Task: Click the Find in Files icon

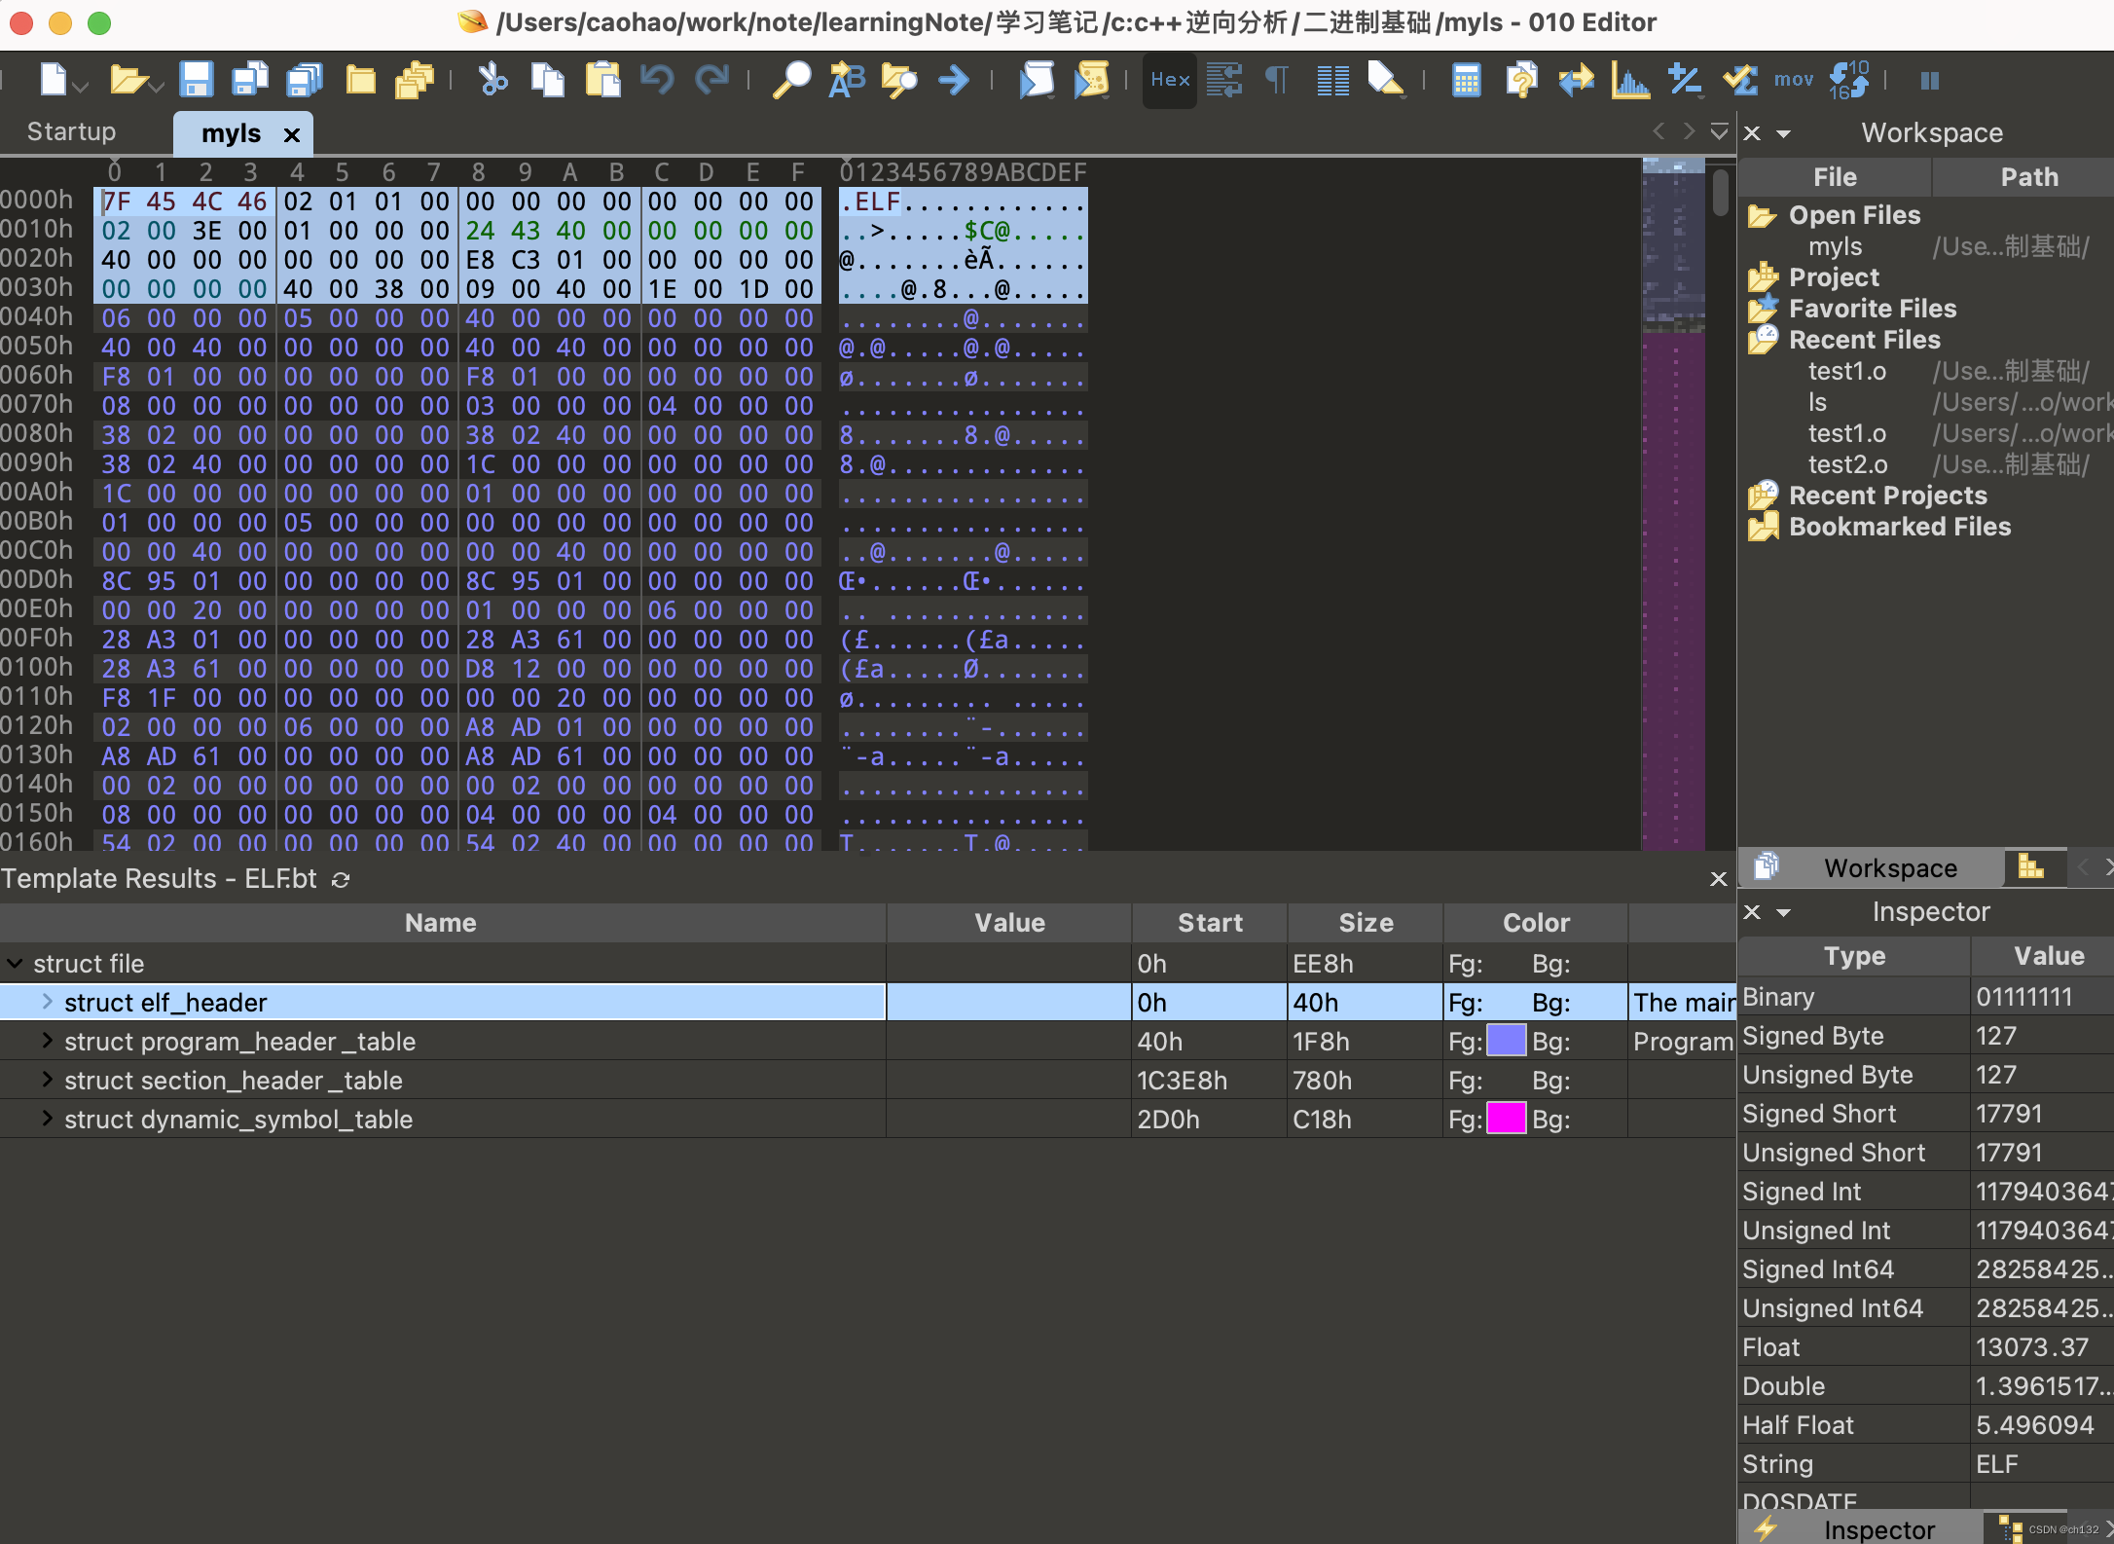Action: point(900,80)
